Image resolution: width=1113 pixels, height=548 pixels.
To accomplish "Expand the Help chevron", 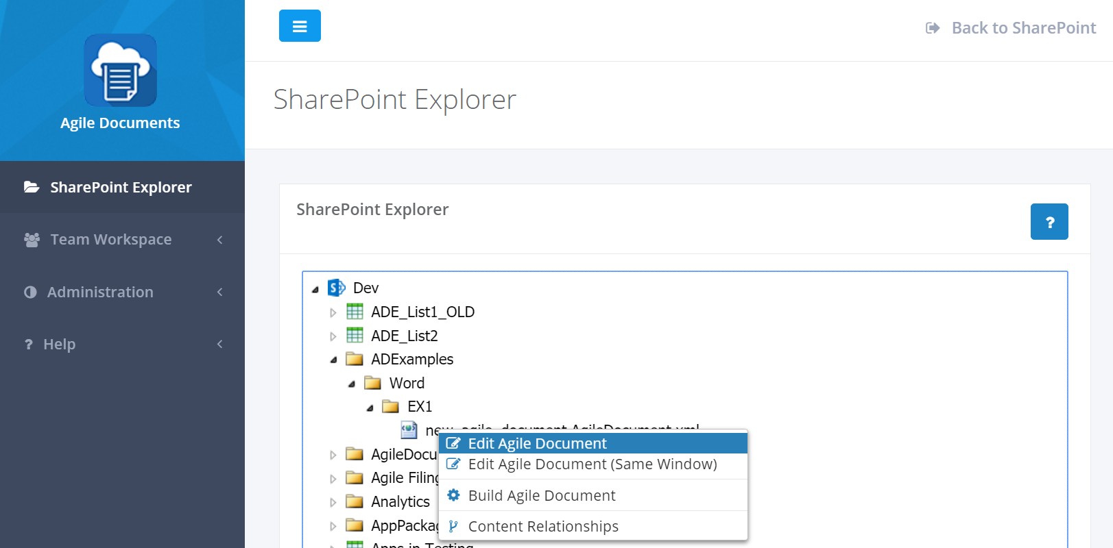I will (x=219, y=344).
